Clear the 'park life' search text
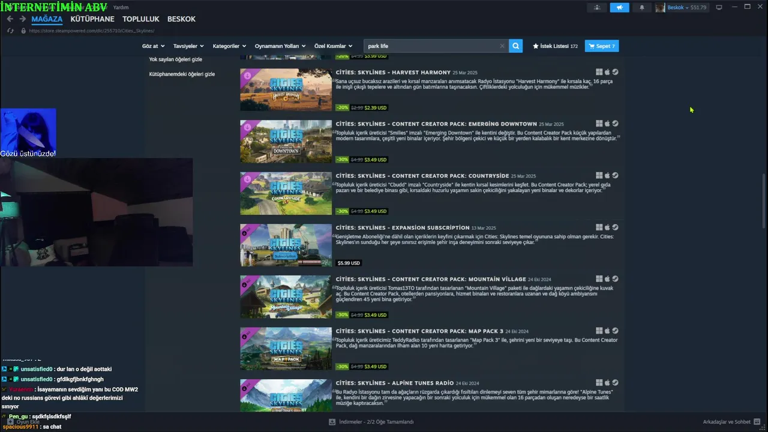 (502, 46)
